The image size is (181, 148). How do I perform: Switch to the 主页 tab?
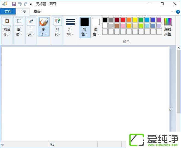[23, 12]
